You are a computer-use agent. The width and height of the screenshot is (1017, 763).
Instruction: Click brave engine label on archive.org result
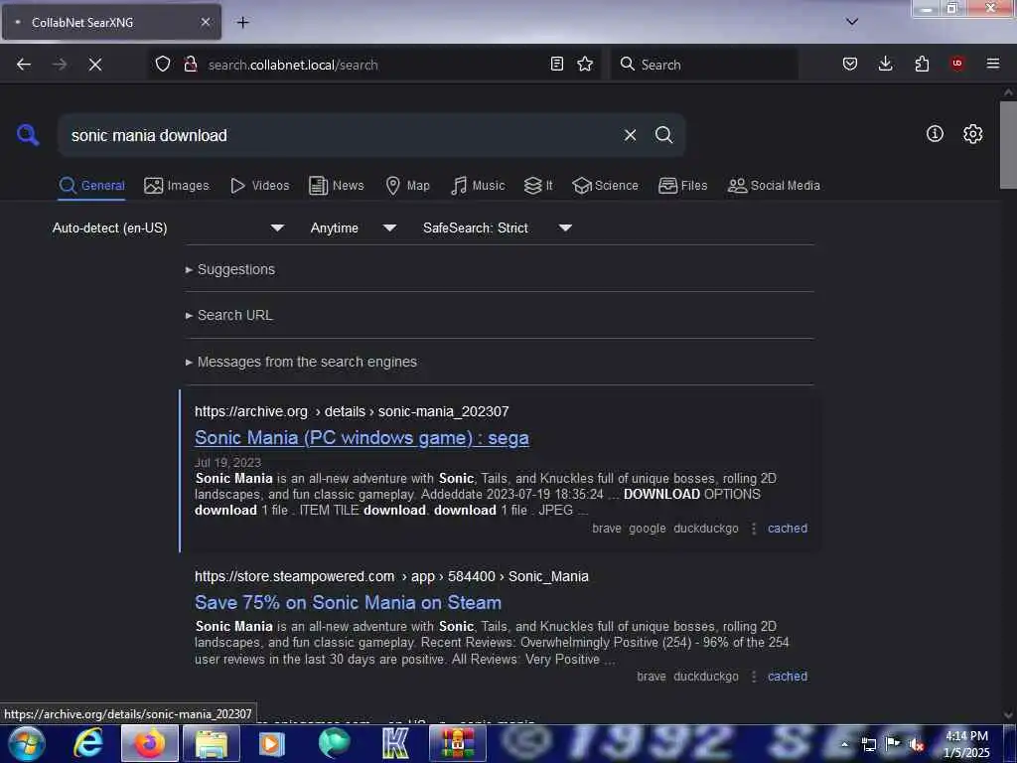pos(607,529)
